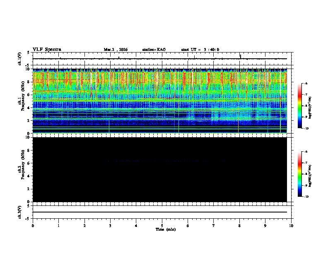Click the black ch.2 spectrogram panel
The width and height of the screenshot is (328, 253).
pyautogui.click(x=159, y=169)
